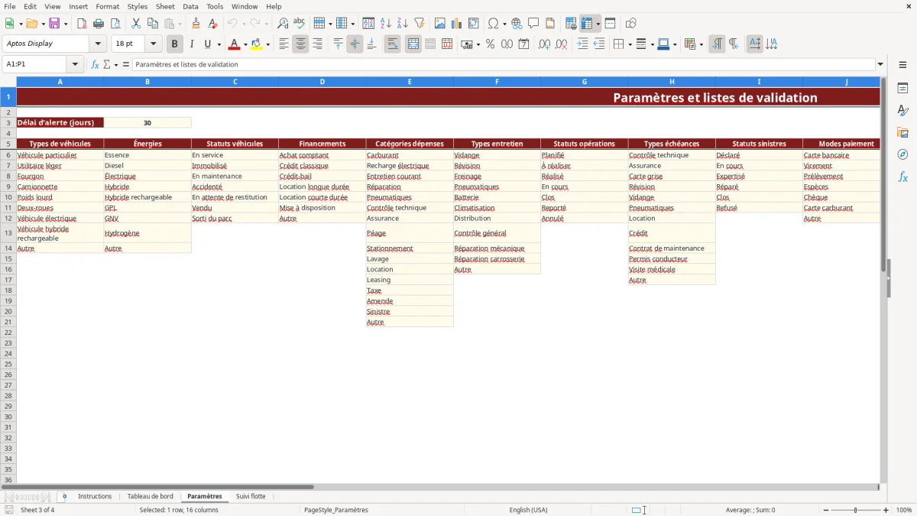Open sidebar Gallery panel

click(902, 133)
